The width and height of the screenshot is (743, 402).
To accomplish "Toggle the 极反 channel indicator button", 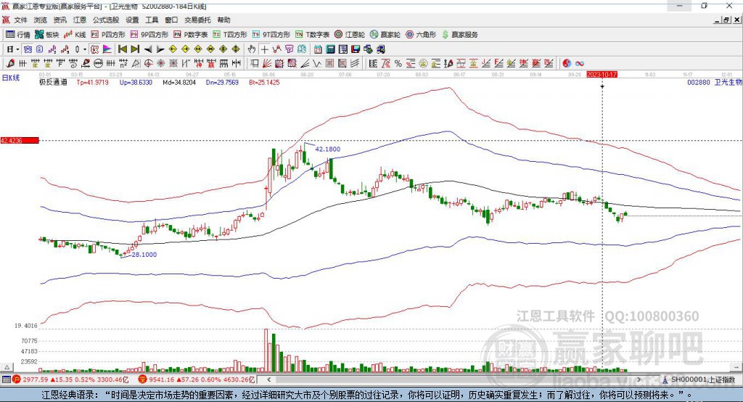I will click(x=94, y=49).
